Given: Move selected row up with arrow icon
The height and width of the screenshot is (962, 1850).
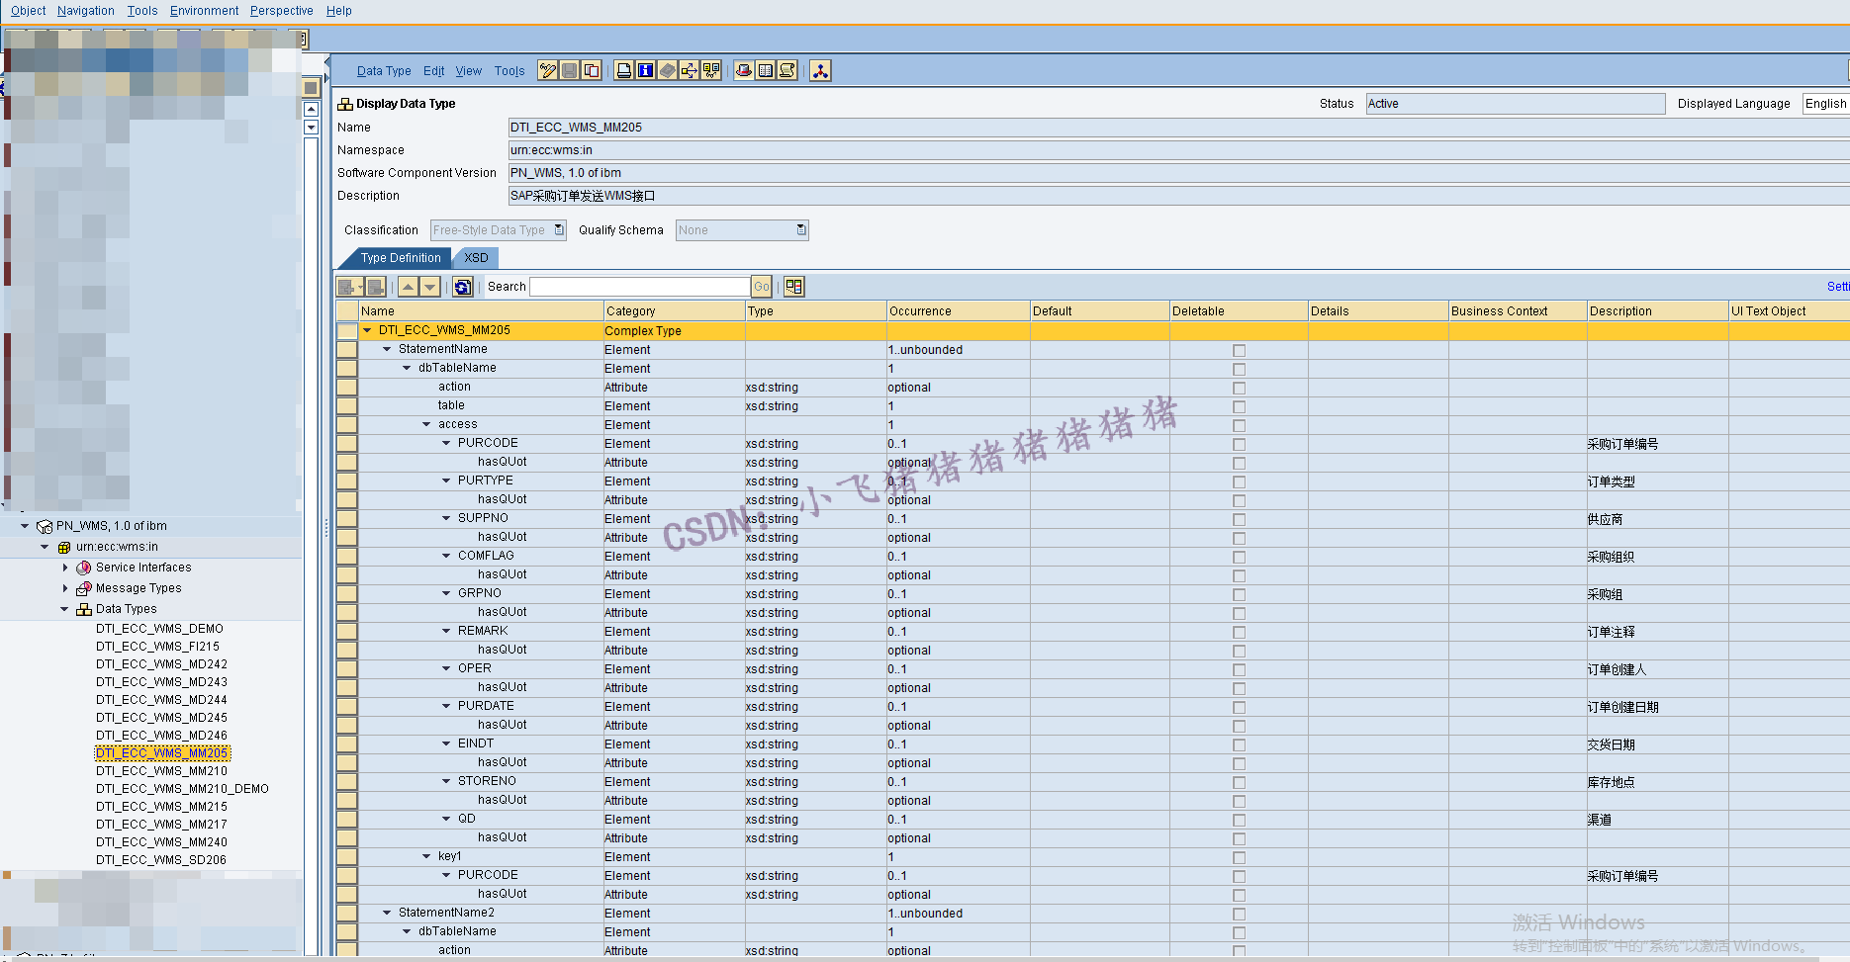Looking at the screenshot, I should click(x=409, y=287).
